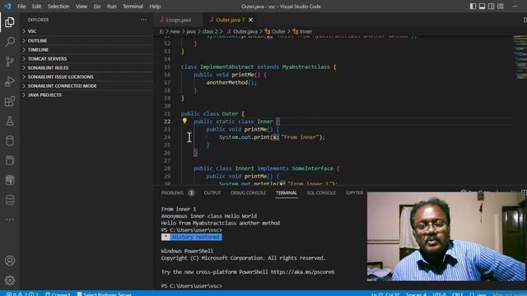Open the Manage gear icon
The image size is (527, 296).
[x=10, y=280]
